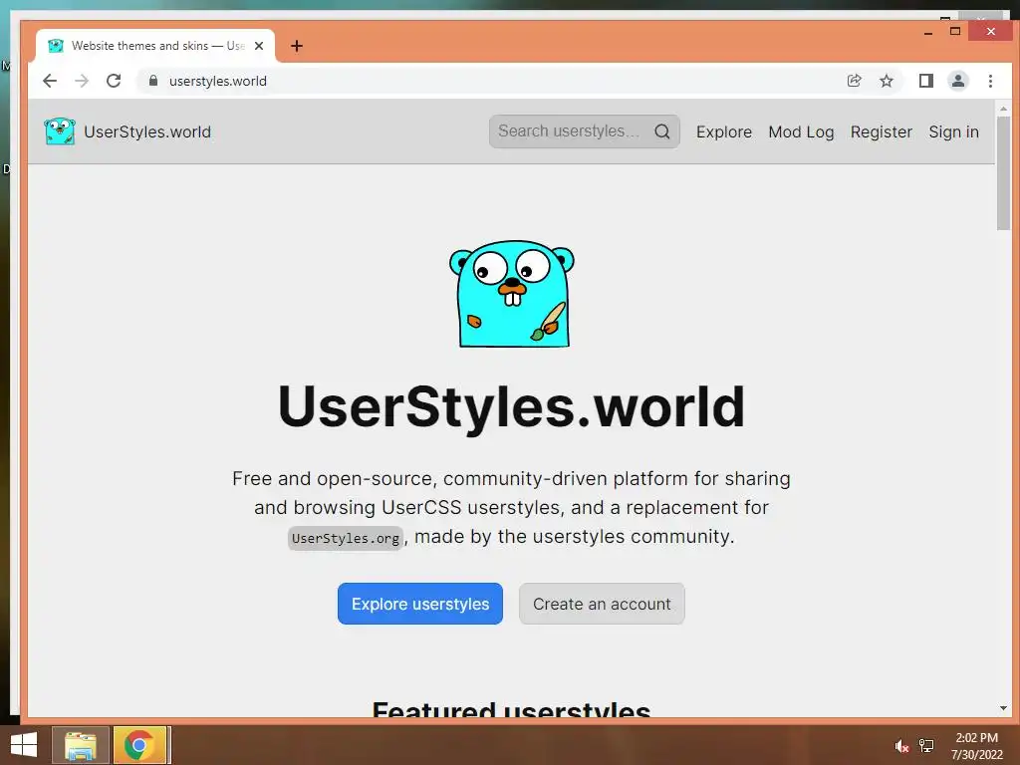The image size is (1020, 765).
Task: Click the UserStyles.org code label
Action: click(346, 538)
